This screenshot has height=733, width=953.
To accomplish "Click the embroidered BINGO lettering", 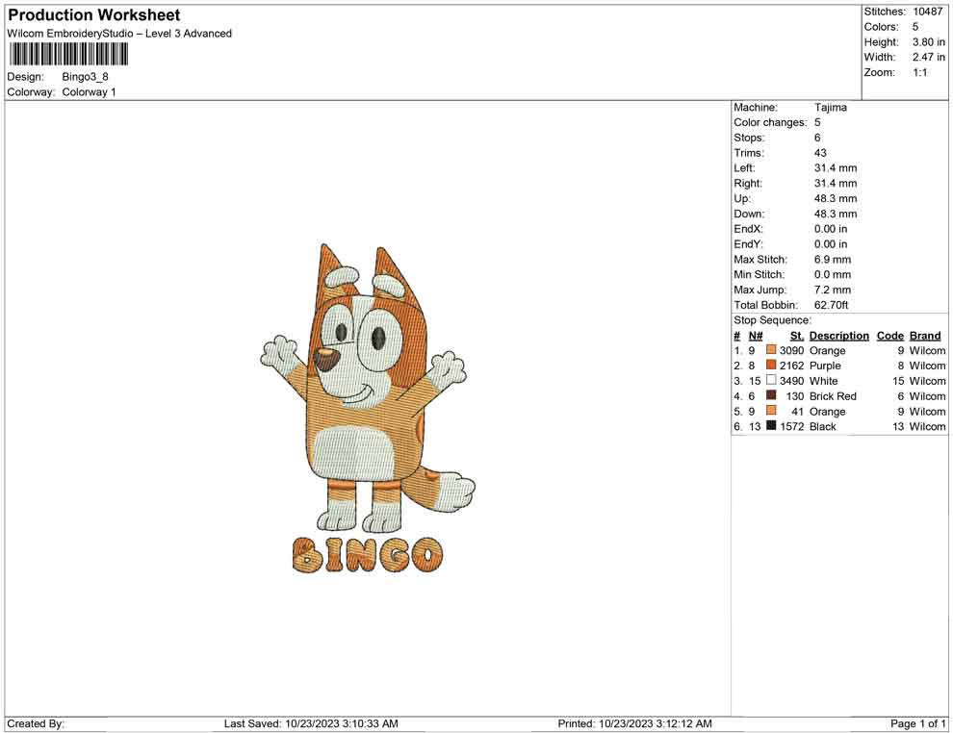I will [x=368, y=554].
